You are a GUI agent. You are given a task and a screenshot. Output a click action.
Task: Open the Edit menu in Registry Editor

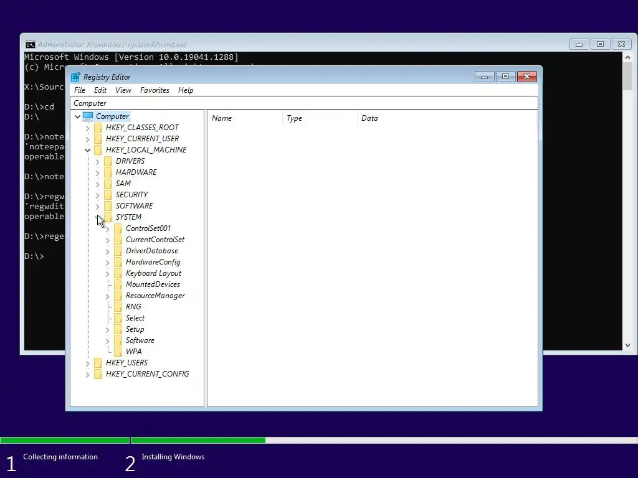click(100, 90)
